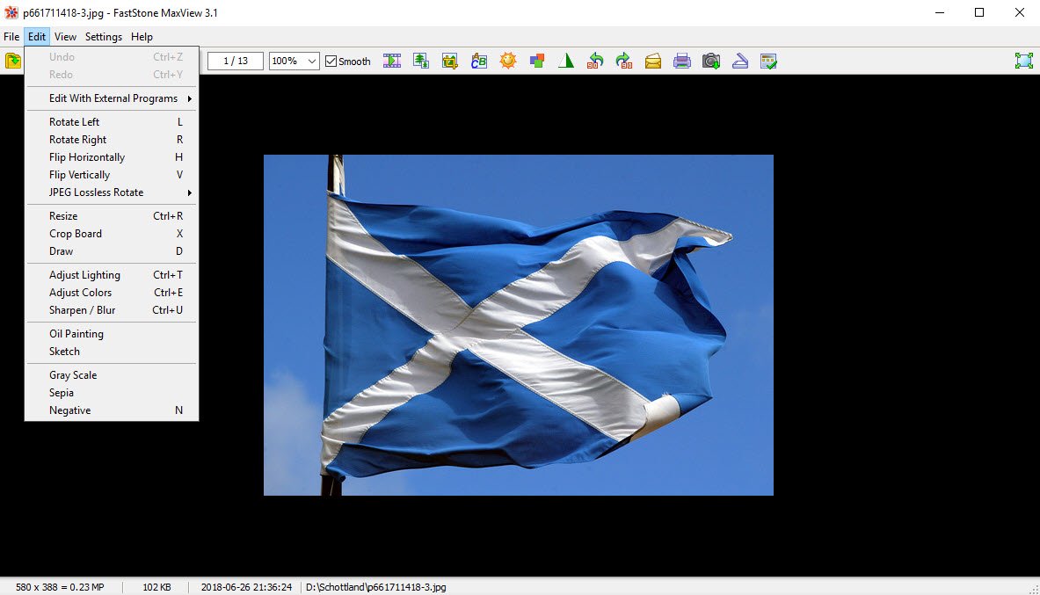Click the draw text CB icon
Viewport: 1040px width, 595px height.
point(479,61)
